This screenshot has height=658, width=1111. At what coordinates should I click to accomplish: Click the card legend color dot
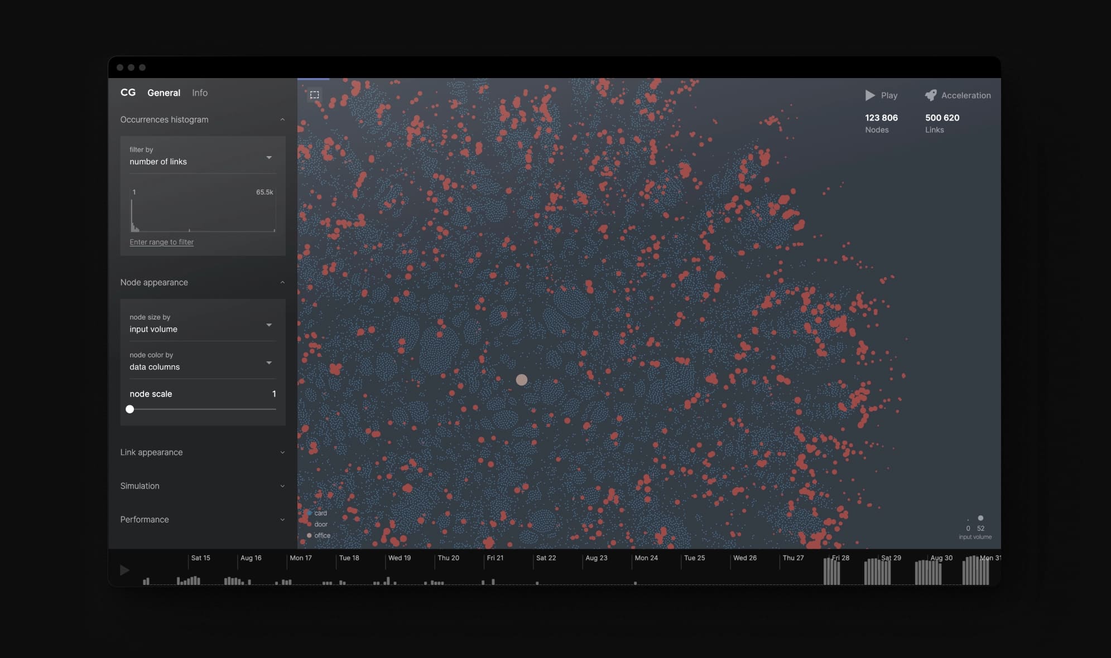pyautogui.click(x=309, y=513)
